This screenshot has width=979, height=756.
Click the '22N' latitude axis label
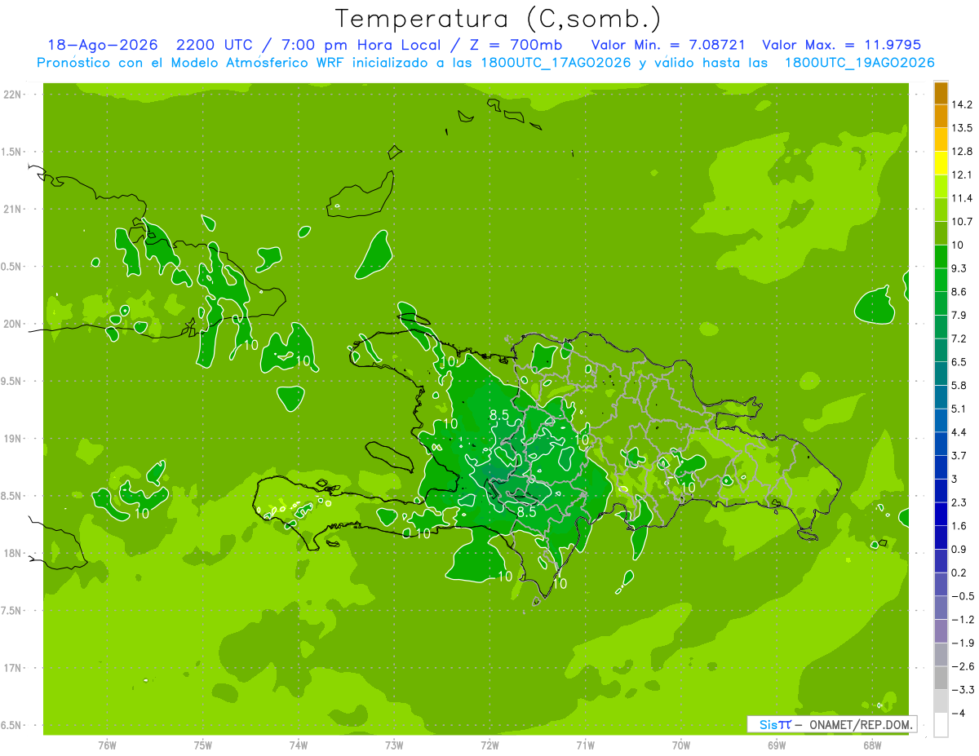pos(14,94)
